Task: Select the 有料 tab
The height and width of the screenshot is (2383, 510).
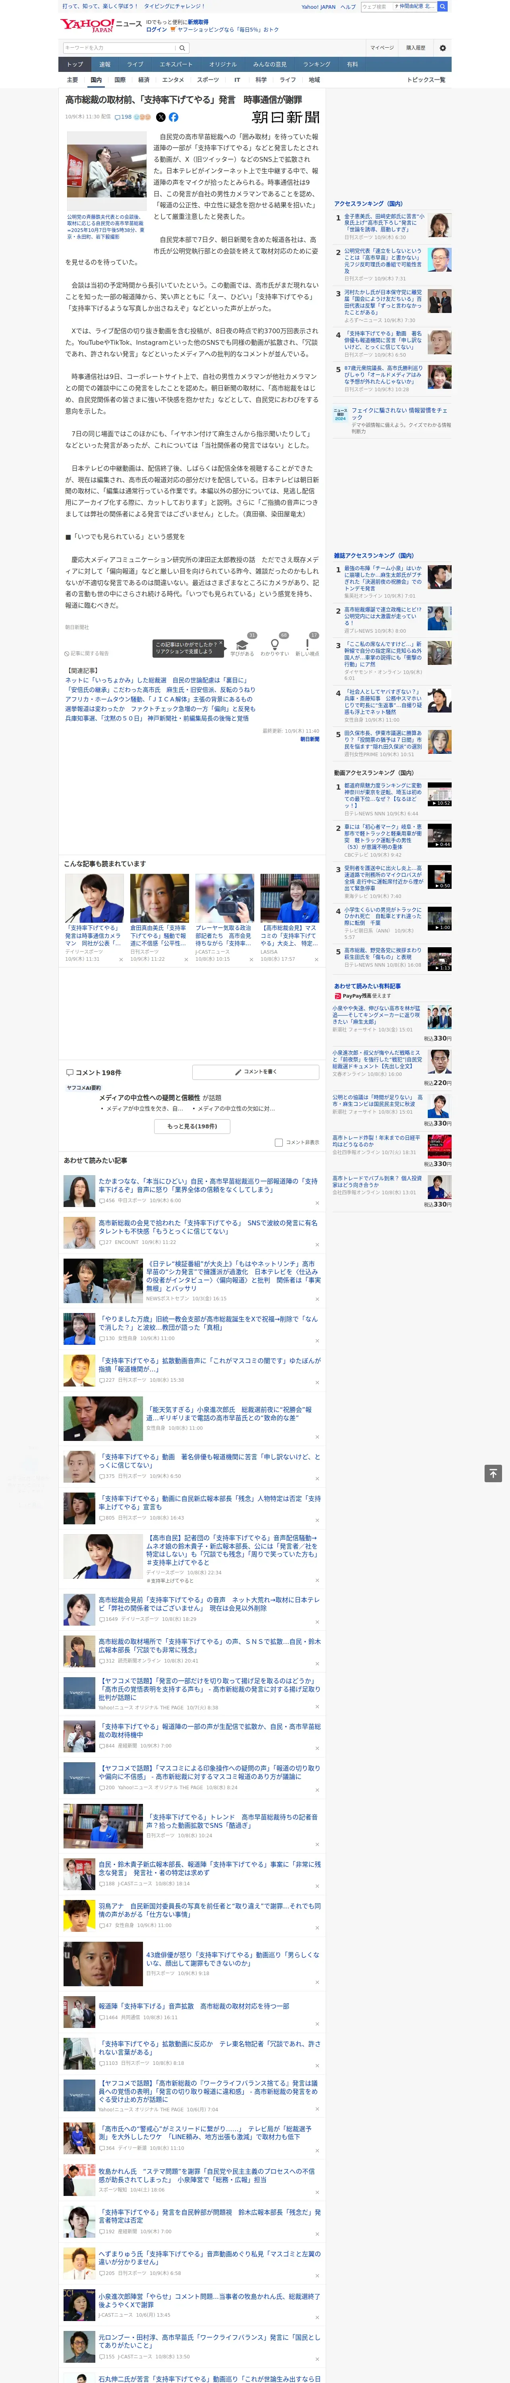Action: click(352, 65)
